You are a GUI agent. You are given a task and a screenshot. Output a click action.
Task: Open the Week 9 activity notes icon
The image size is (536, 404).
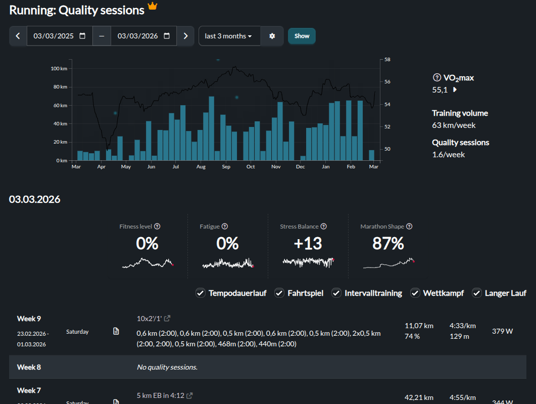pyautogui.click(x=116, y=331)
